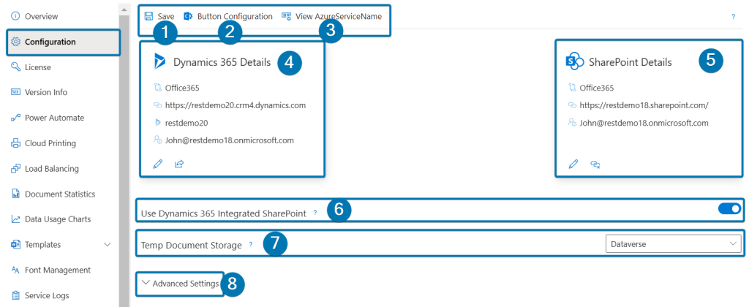Click the Power Automate flow icon
Screen dimensions: 749x307
point(16,118)
